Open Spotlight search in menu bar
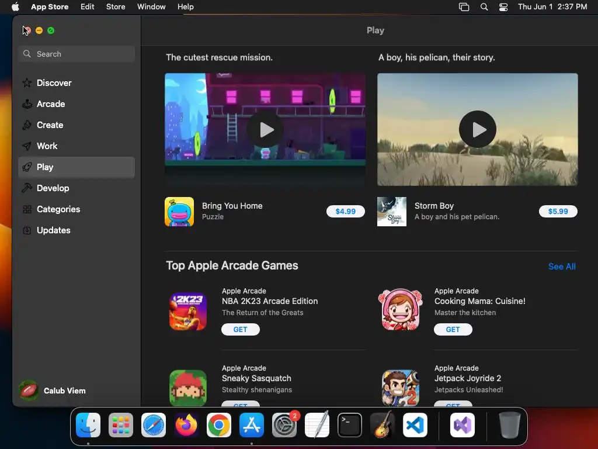The height and width of the screenshot is (449, 598). (484, 7)
